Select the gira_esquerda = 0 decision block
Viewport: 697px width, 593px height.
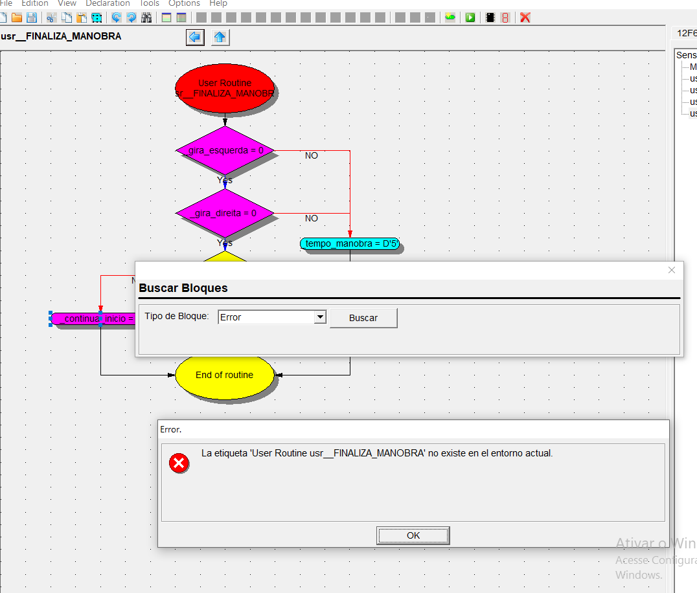tap(225, 151)
